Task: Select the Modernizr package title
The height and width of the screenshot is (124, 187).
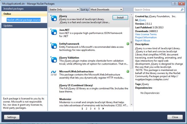Action: 65,99
